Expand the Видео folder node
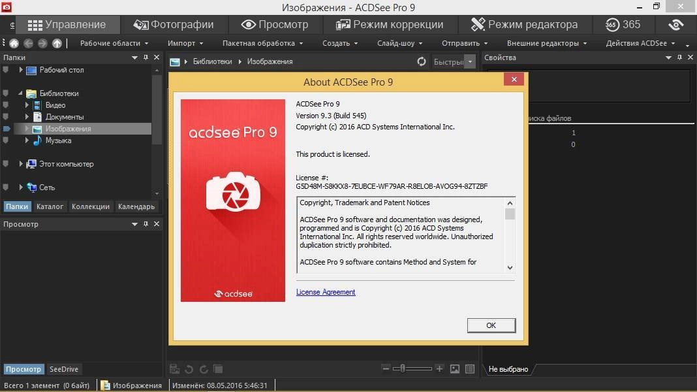 pos(27,105)
